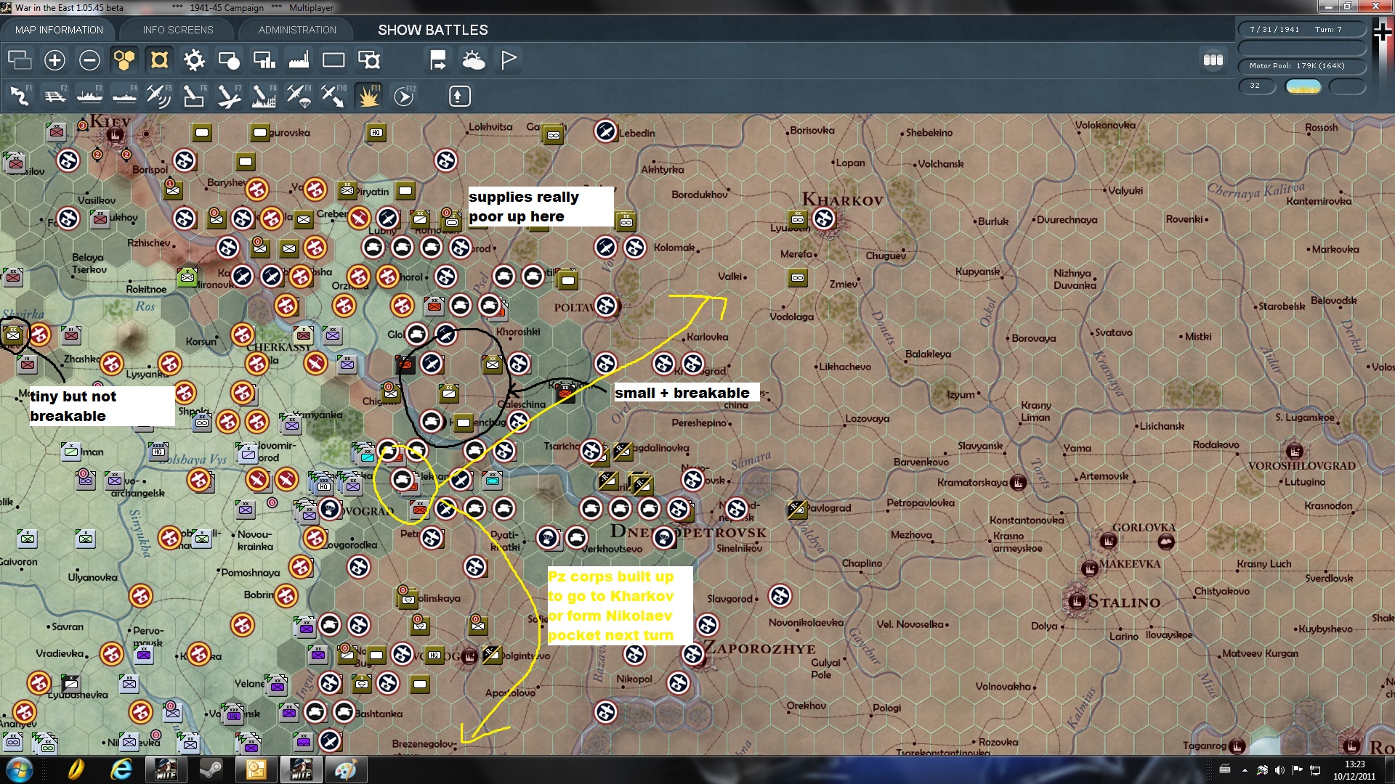Click the flag-with-arrow icon
This screenshot has width=1395, height=784.
[x=438, y=60]
